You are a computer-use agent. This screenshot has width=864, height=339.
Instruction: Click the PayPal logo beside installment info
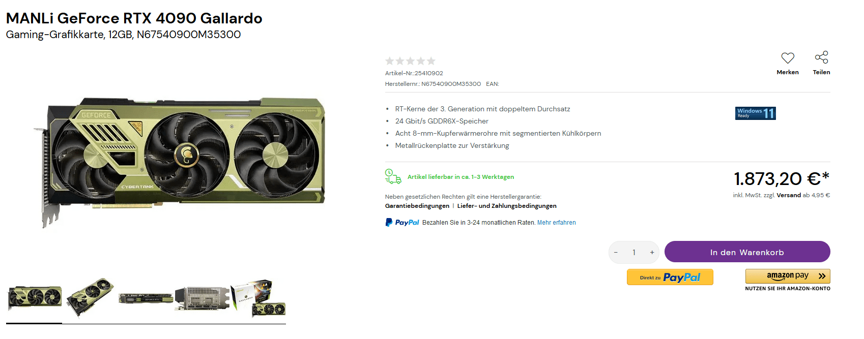402,222
